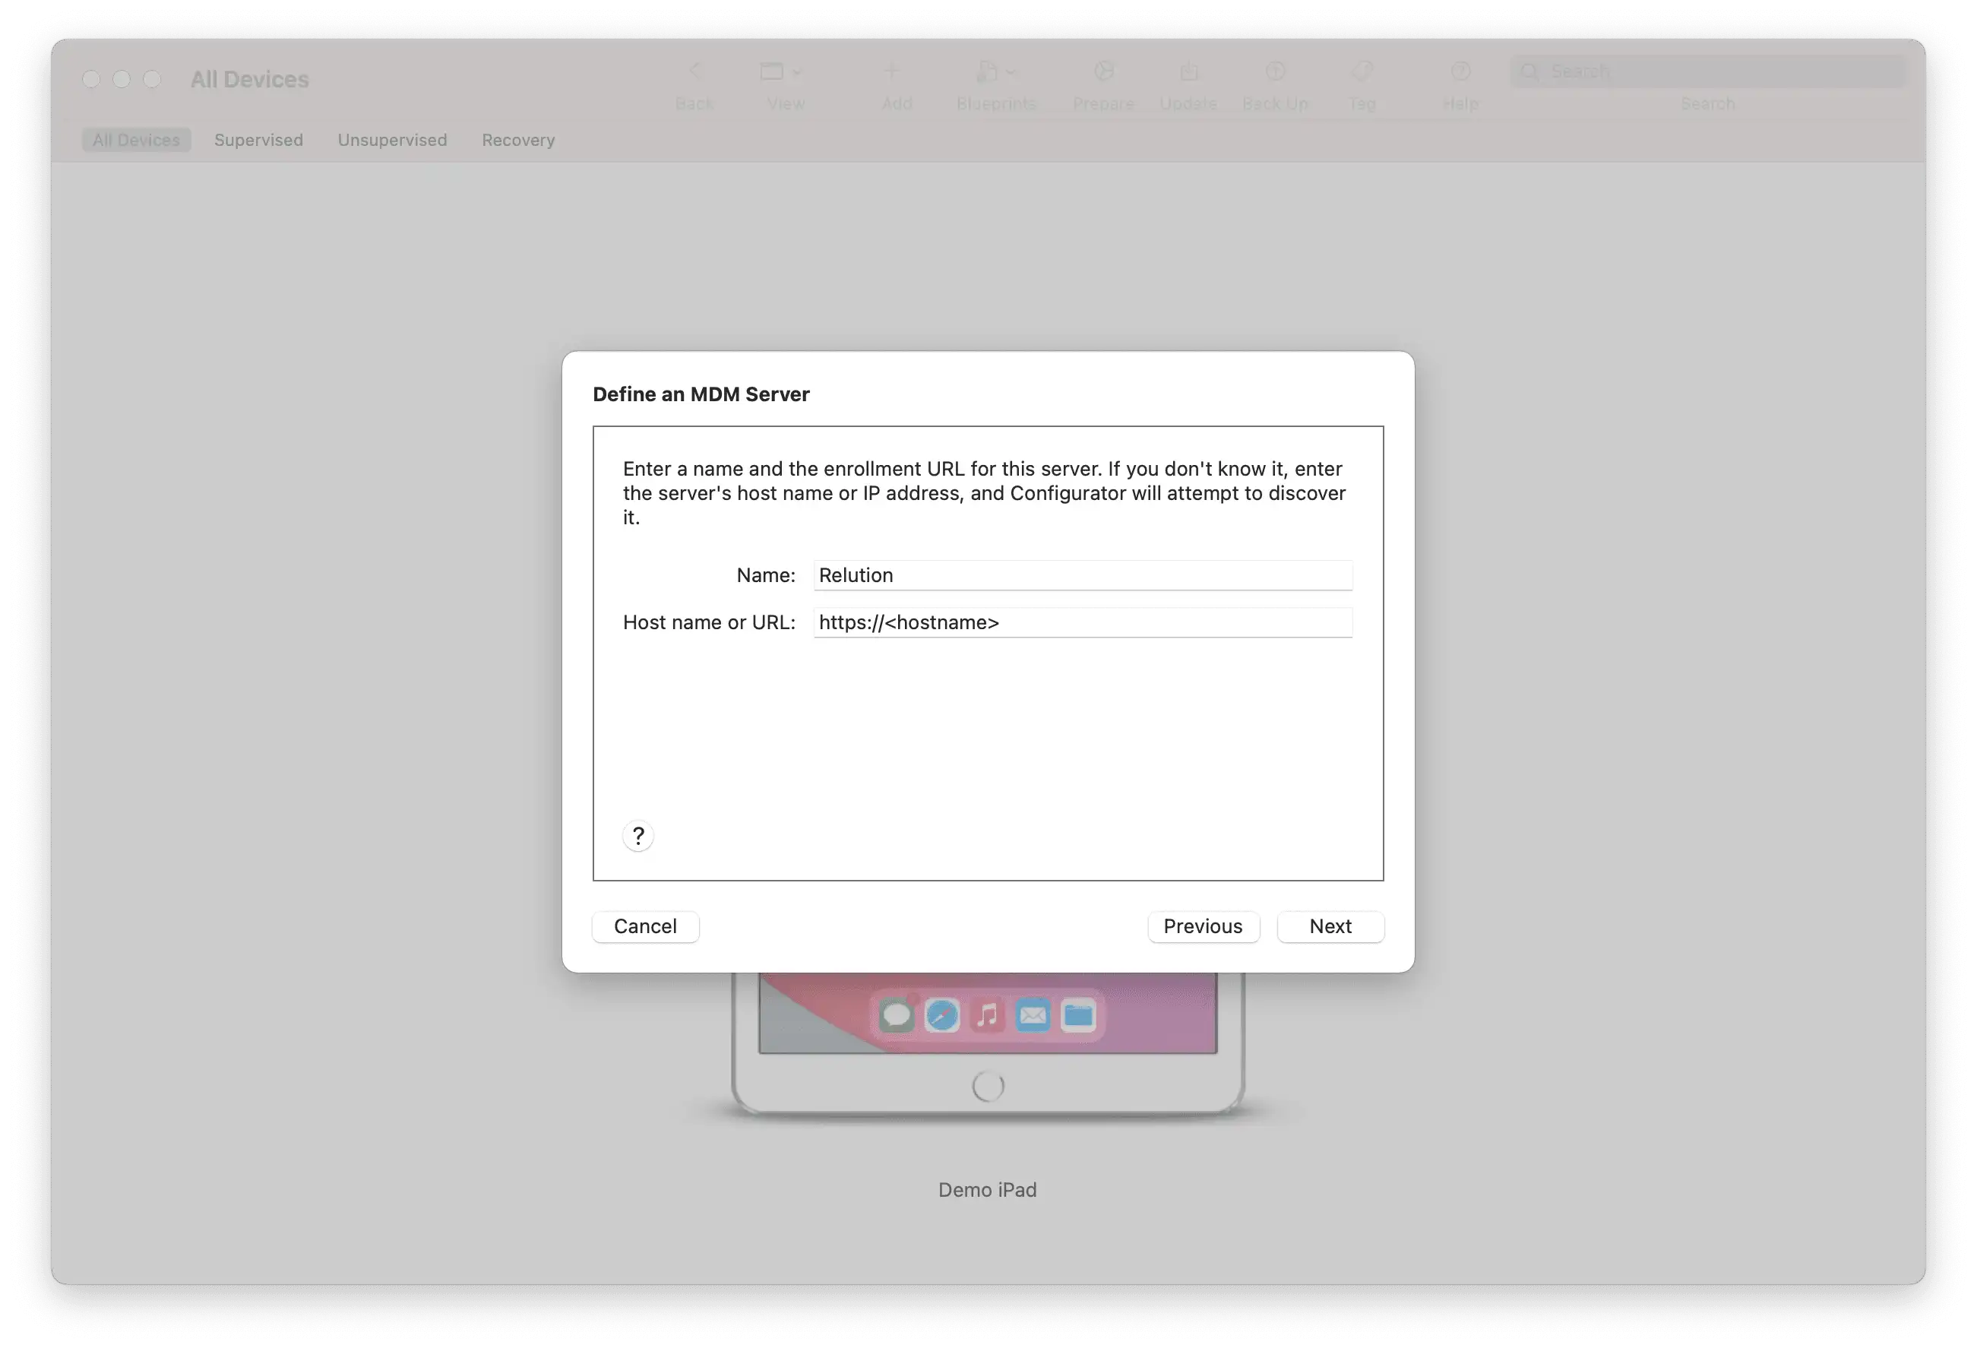
Task: Focus the Name field containing Relution
Action: (1083, 575)
